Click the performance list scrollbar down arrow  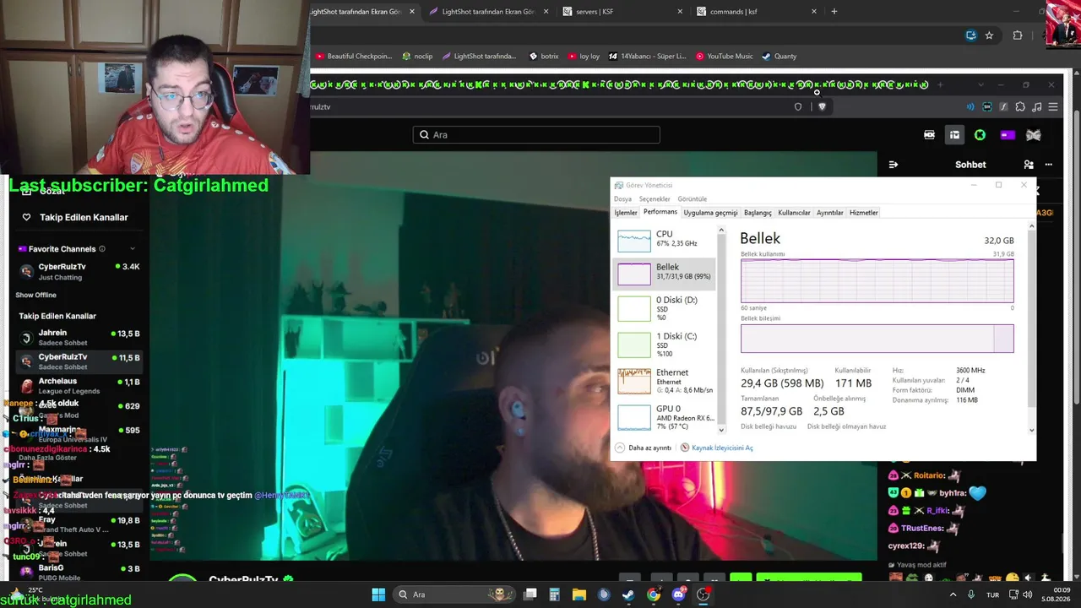click(721, 430)
